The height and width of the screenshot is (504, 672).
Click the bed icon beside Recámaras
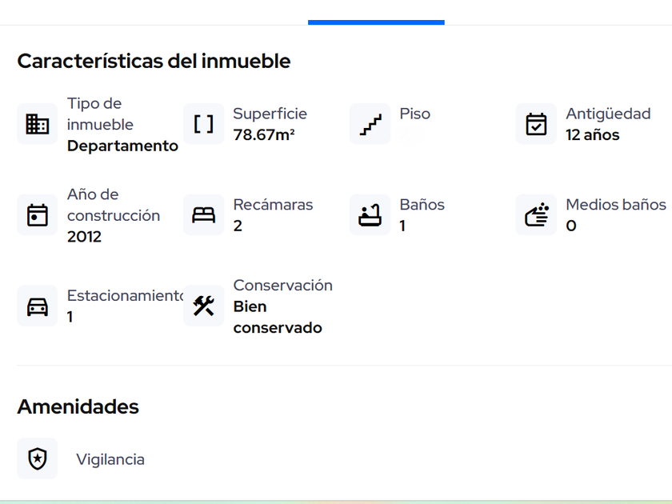coord(204,215)
